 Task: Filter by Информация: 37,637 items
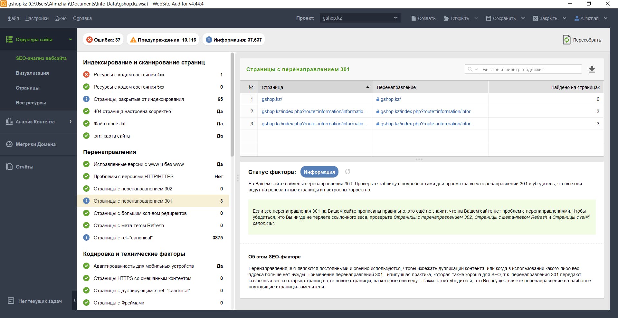[x=233, y=40]
